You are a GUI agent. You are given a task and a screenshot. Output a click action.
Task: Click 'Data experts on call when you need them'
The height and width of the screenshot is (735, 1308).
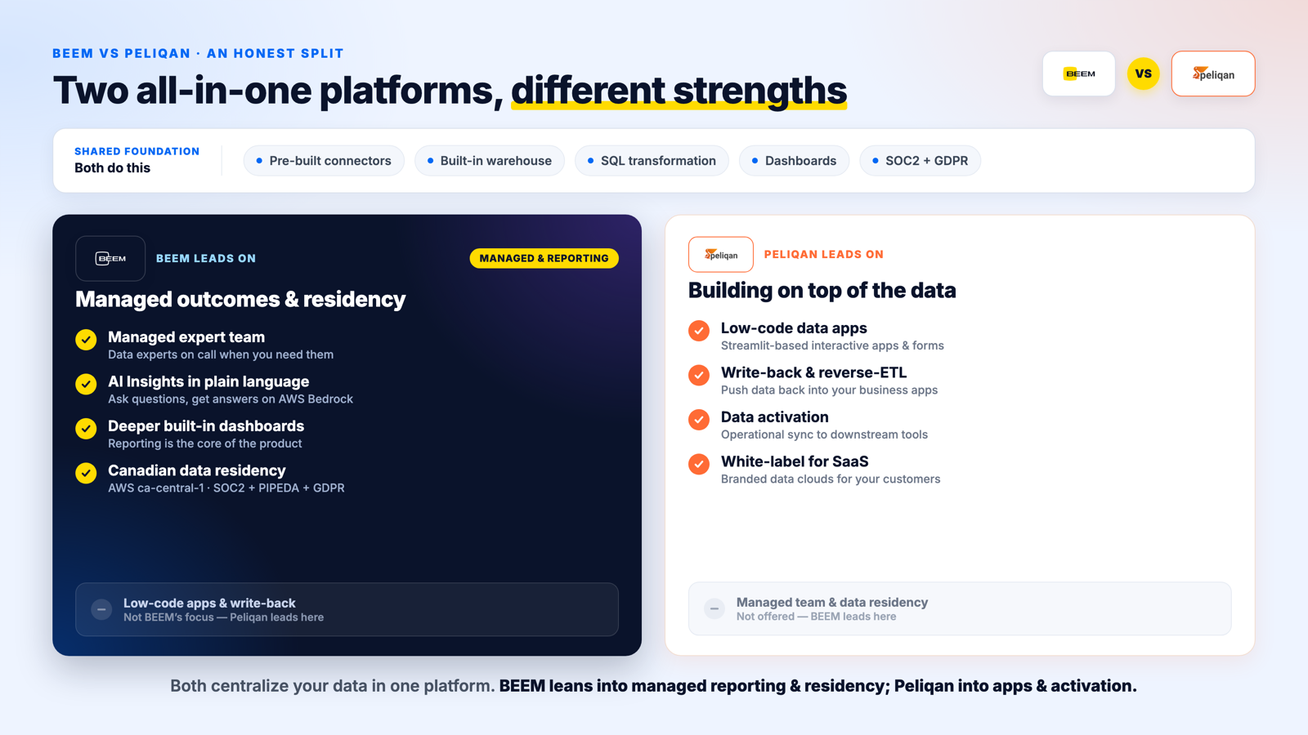coord(221,354)
